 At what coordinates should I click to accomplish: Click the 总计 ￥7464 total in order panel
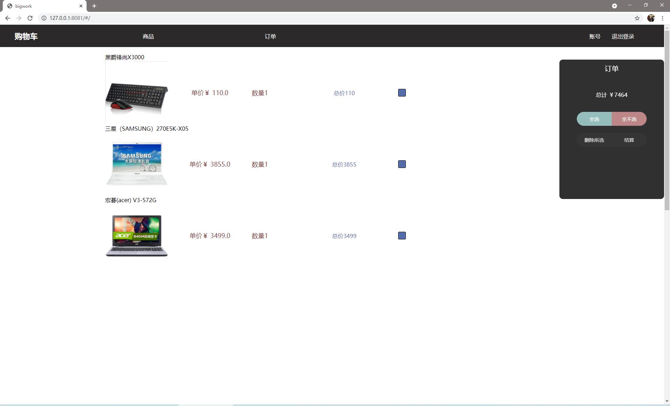coord(611,95)
